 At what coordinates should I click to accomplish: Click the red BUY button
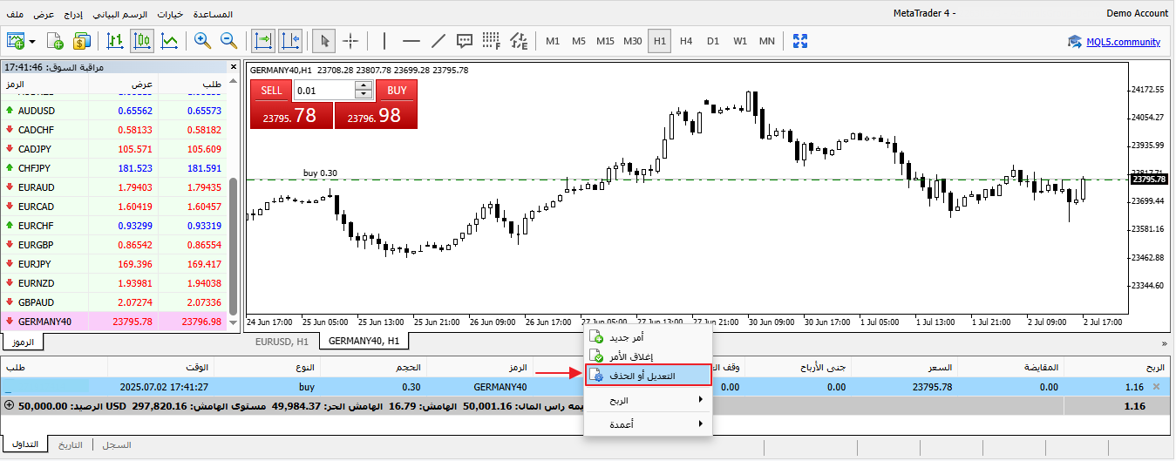[x=397, y=90]
